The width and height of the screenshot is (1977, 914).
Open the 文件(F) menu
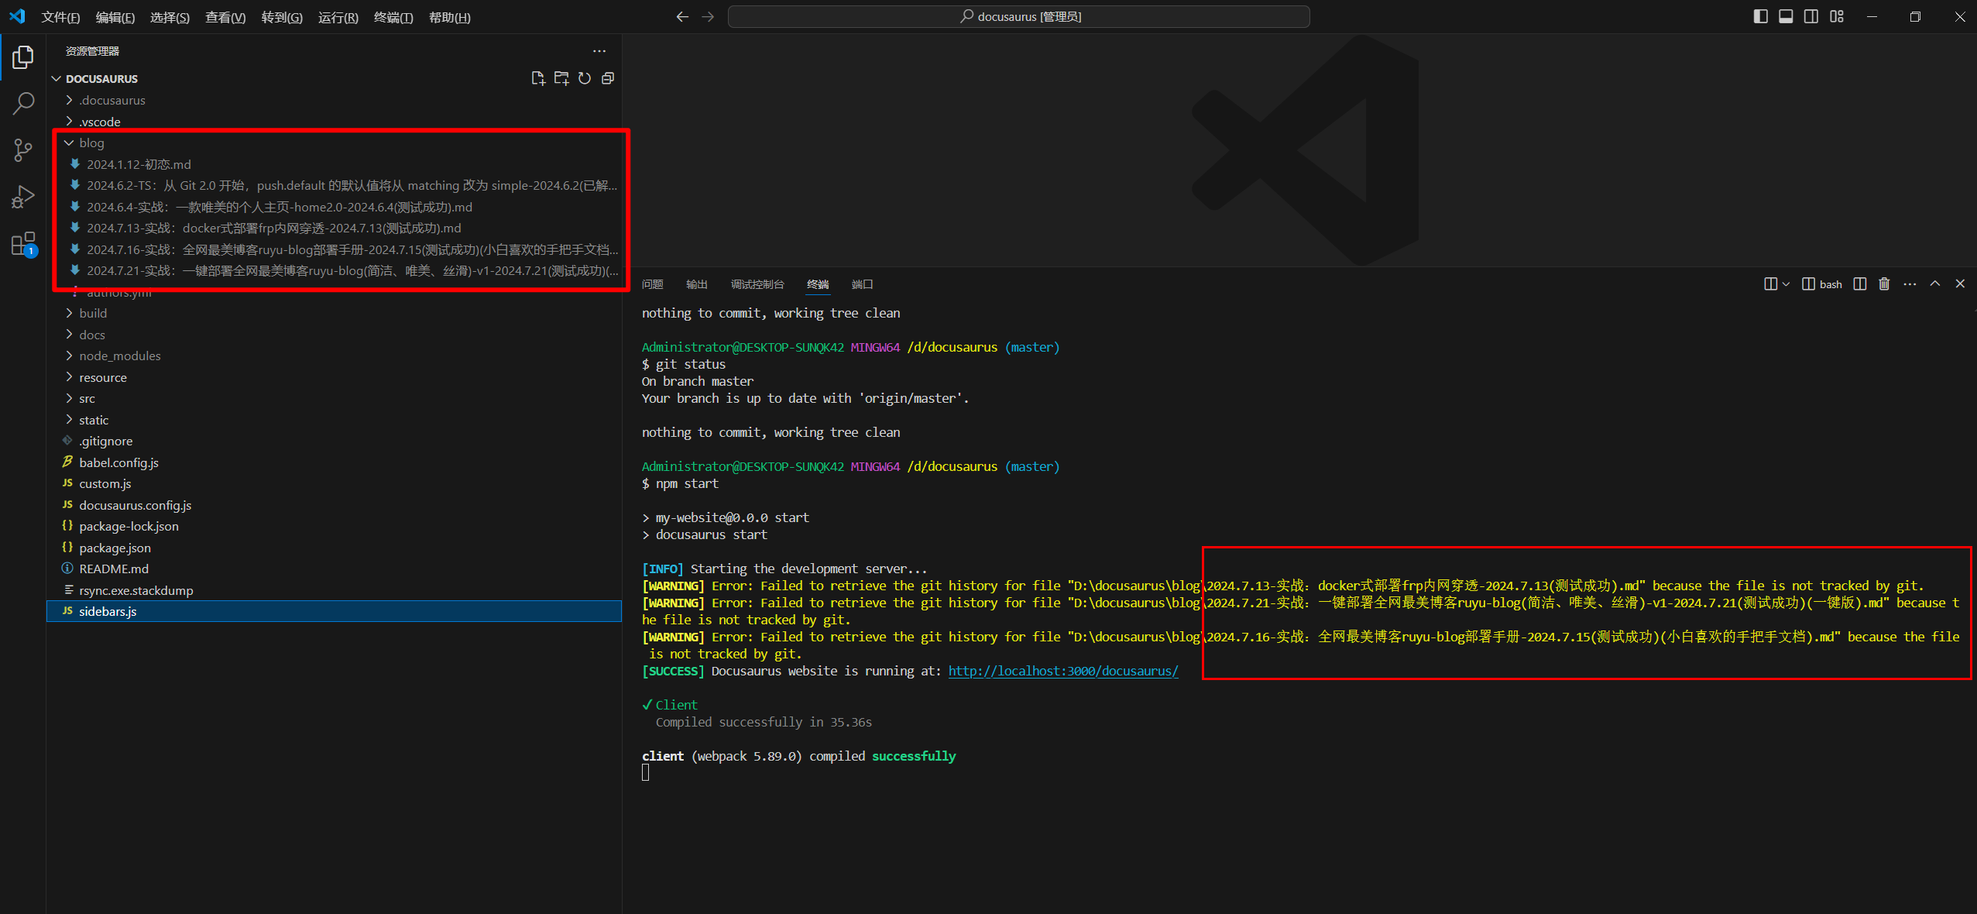click(x=60, y=17)
